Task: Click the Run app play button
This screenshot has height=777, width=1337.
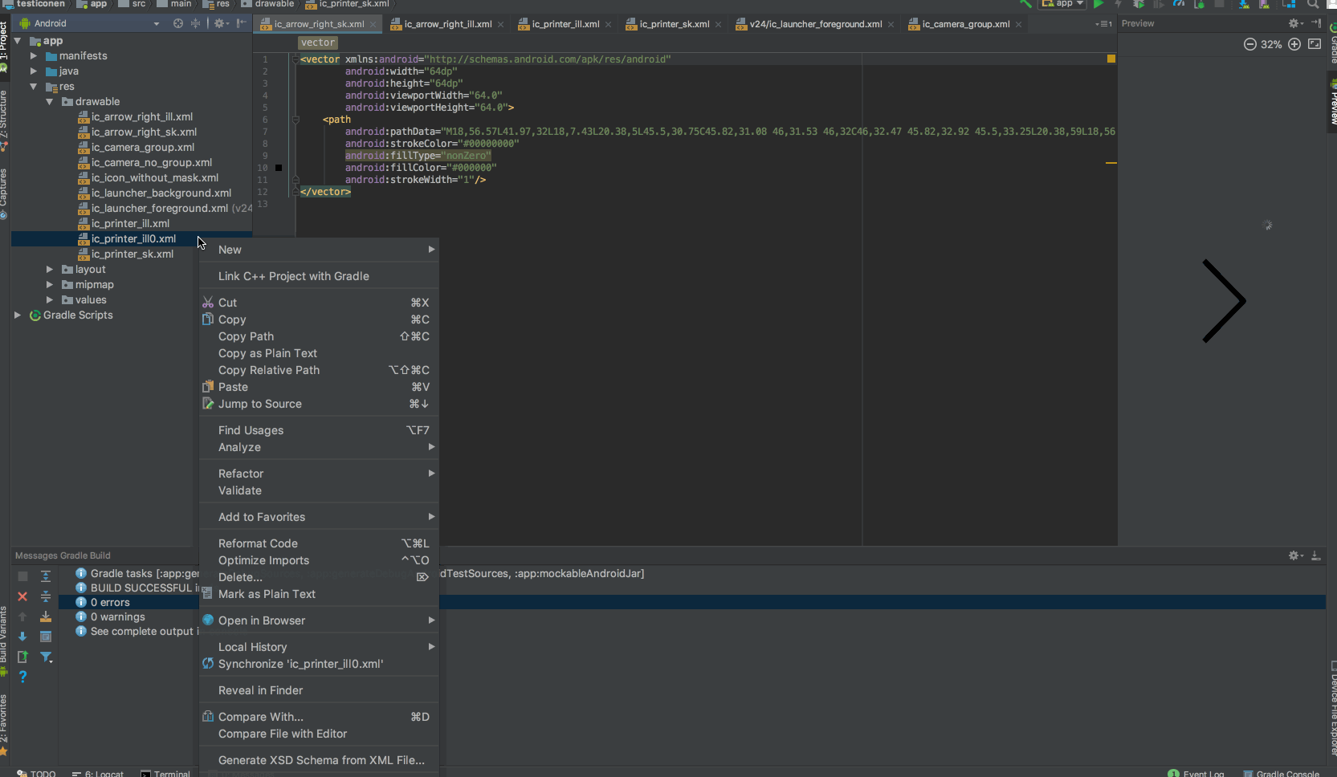Action: click(x=1099, y=4)
